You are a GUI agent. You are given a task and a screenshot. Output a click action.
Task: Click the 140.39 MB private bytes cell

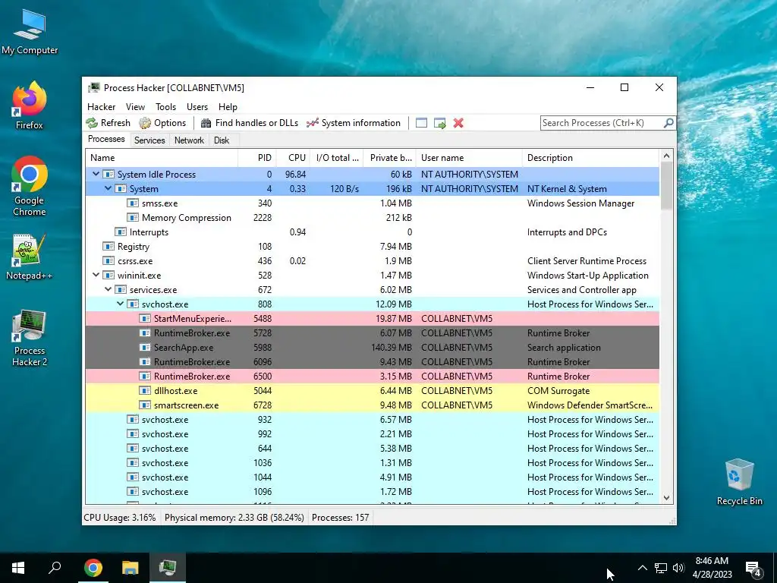(392, 348)
